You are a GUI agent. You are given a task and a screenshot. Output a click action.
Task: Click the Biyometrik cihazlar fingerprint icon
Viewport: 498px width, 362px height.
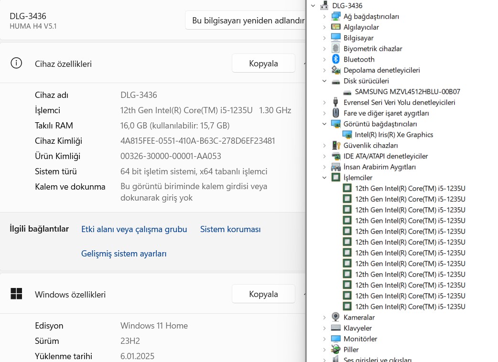(x=336, y=49)
